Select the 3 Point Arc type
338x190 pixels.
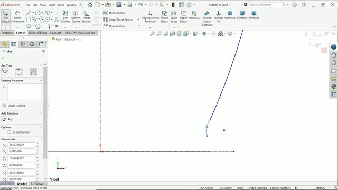33,72
